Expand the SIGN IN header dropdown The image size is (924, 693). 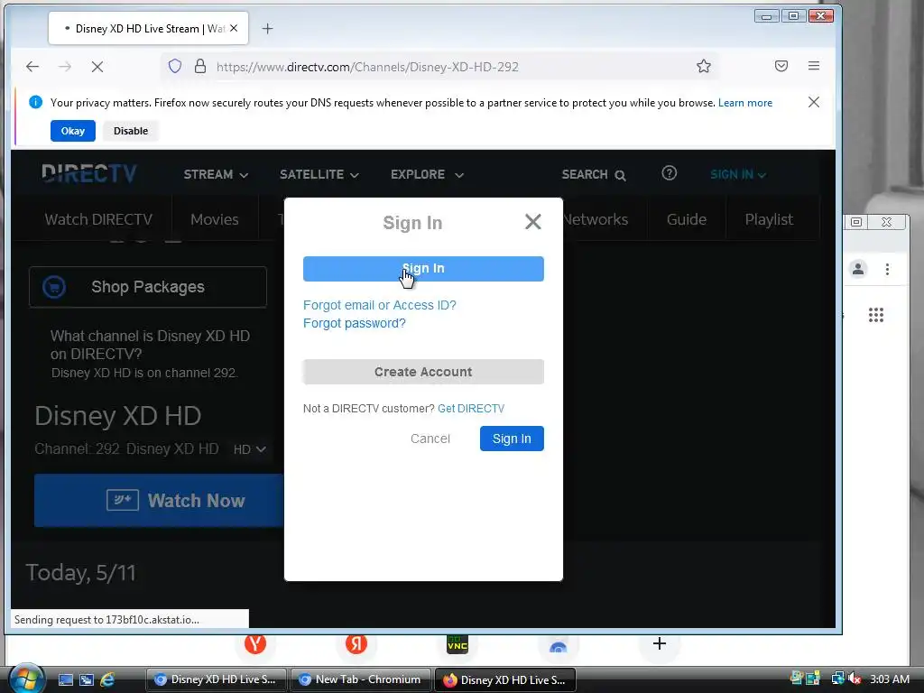coord(737,174)
